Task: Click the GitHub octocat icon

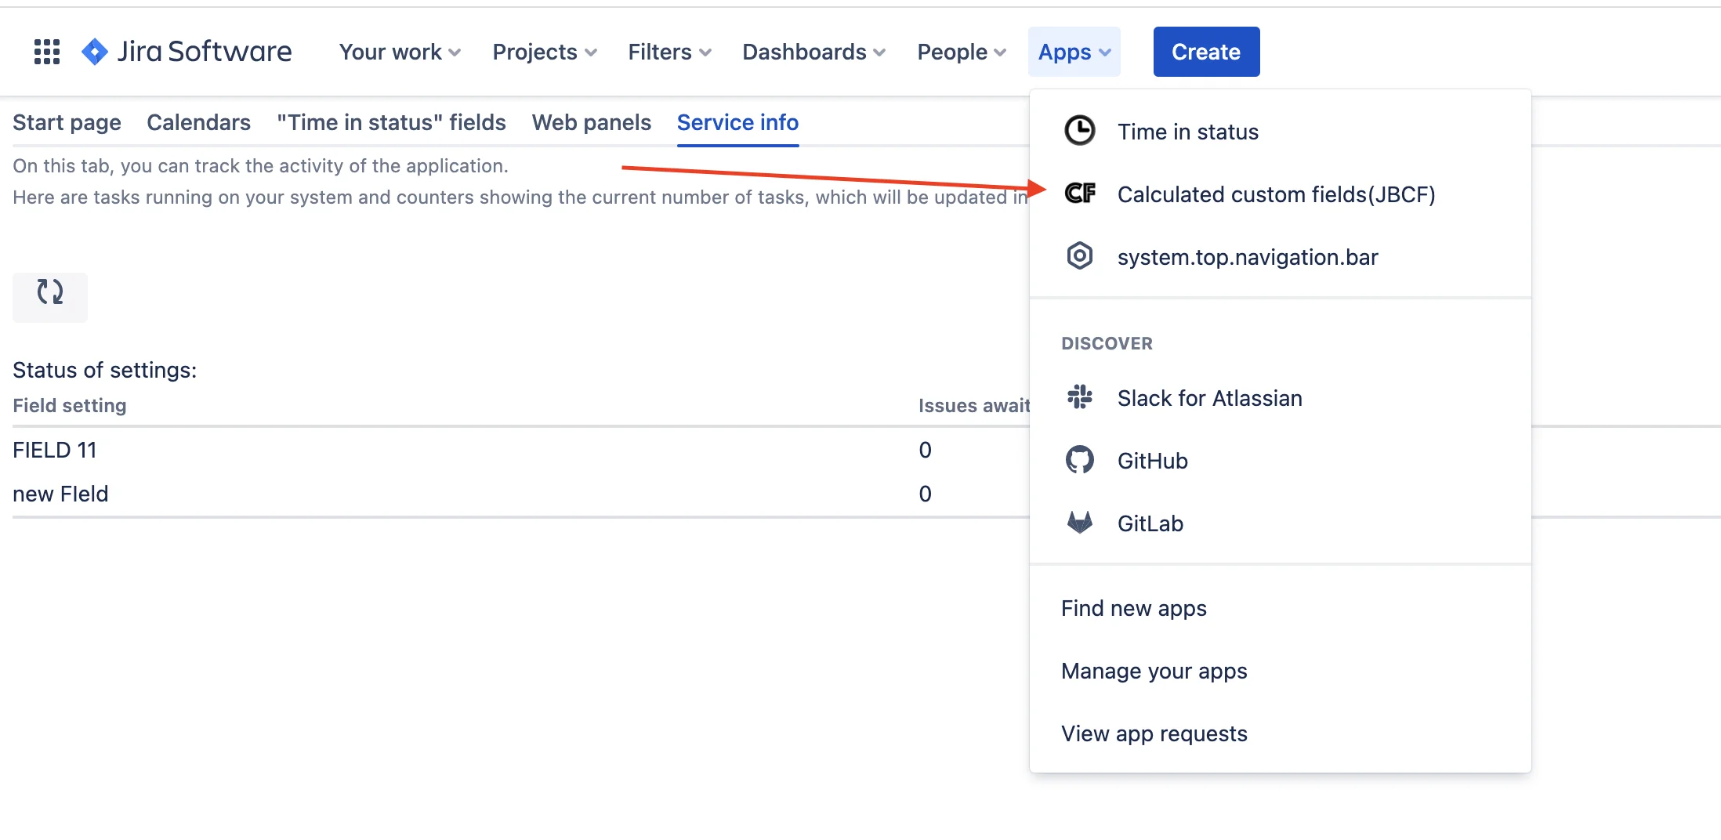Action: click(1080, 460)
